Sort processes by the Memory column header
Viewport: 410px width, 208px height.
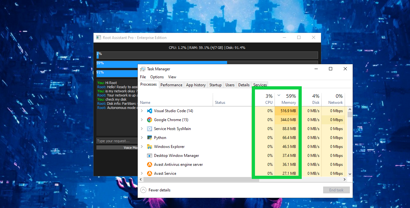[286, 99]
